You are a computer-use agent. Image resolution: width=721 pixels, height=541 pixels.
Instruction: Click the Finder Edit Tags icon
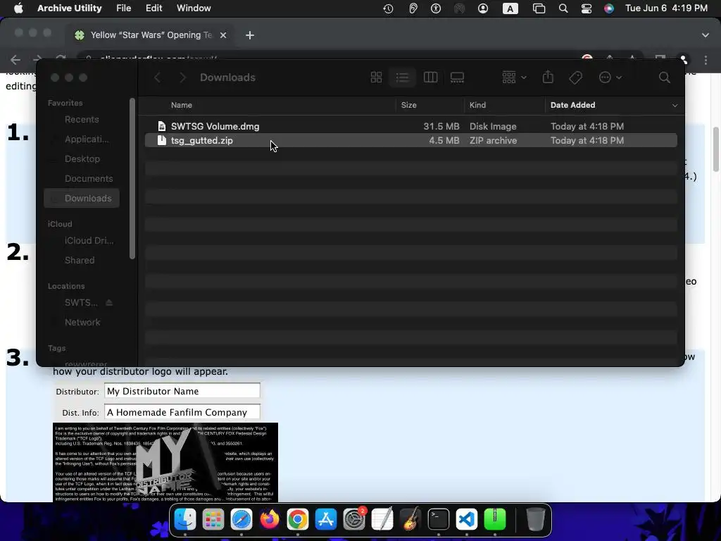tap(575, 77)
